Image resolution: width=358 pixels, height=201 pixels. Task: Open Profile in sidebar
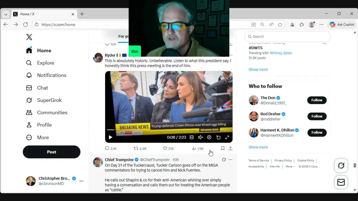point(39,125)
